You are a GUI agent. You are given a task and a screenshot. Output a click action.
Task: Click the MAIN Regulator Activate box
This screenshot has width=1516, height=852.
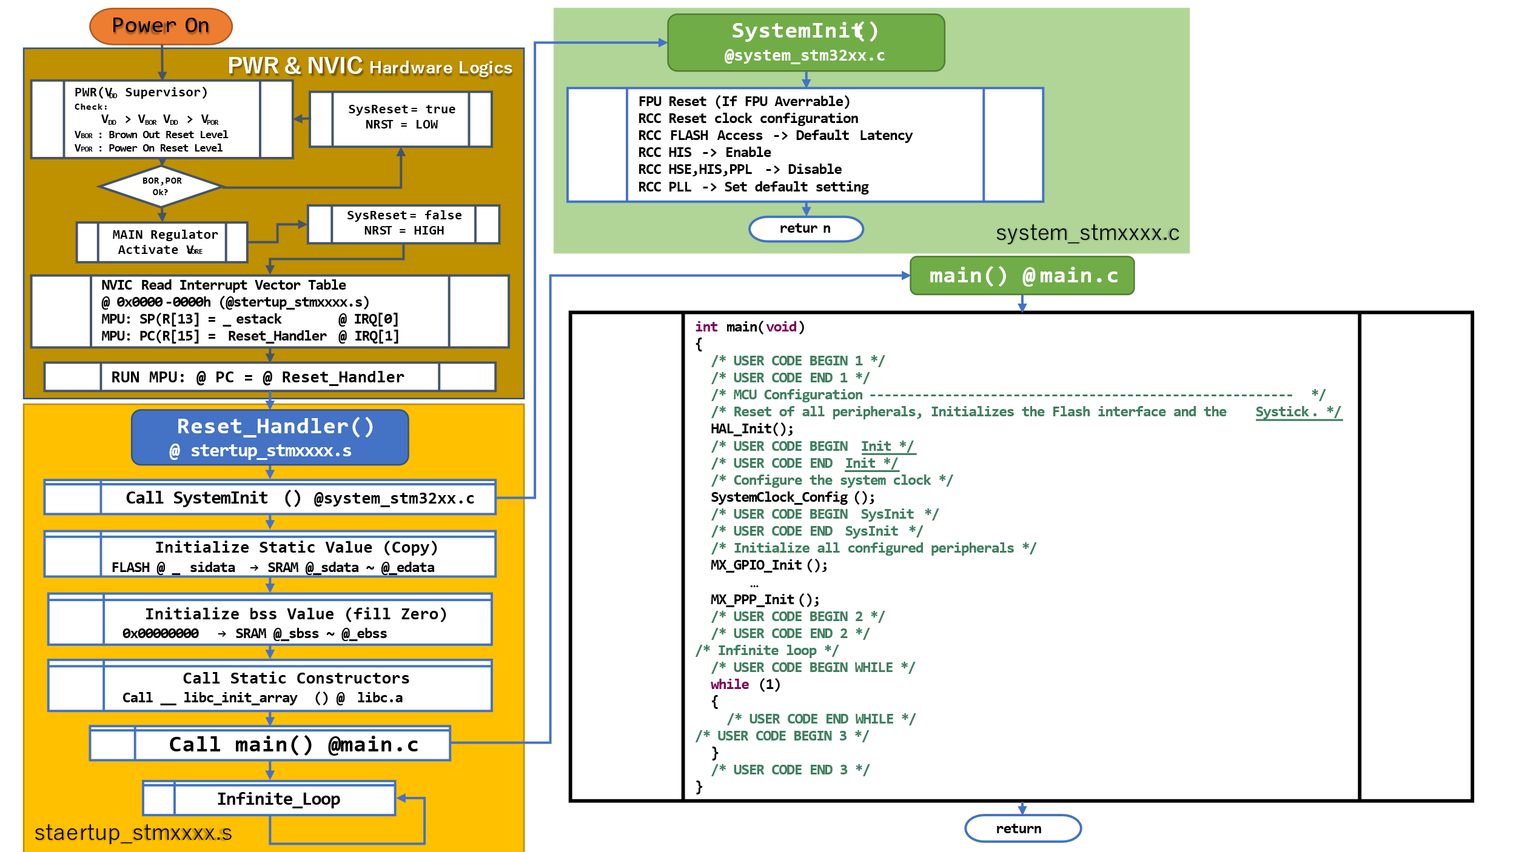click(x=162, y=242)
